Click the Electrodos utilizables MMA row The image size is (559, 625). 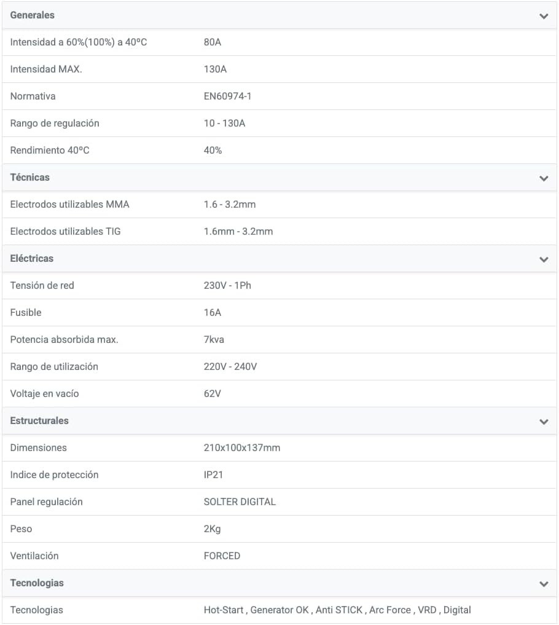tap(279, 205)
